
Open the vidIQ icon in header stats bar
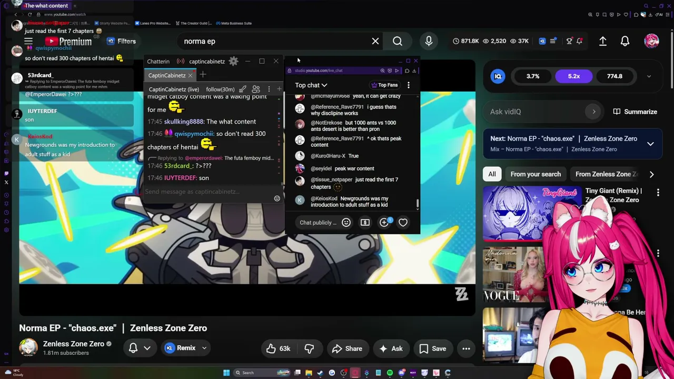point(542,41)
